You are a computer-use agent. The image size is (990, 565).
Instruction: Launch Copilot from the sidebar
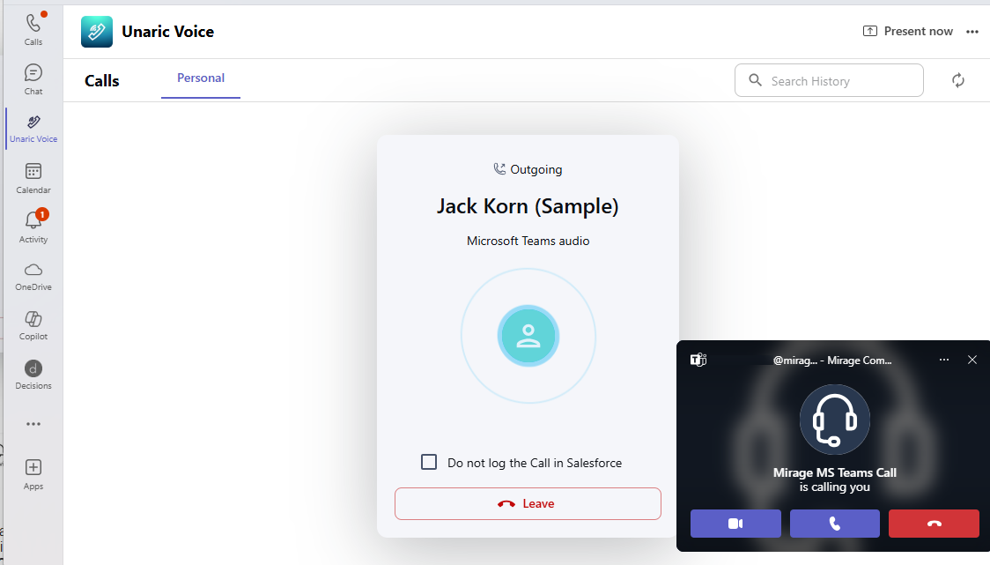(x=33, y=324)
